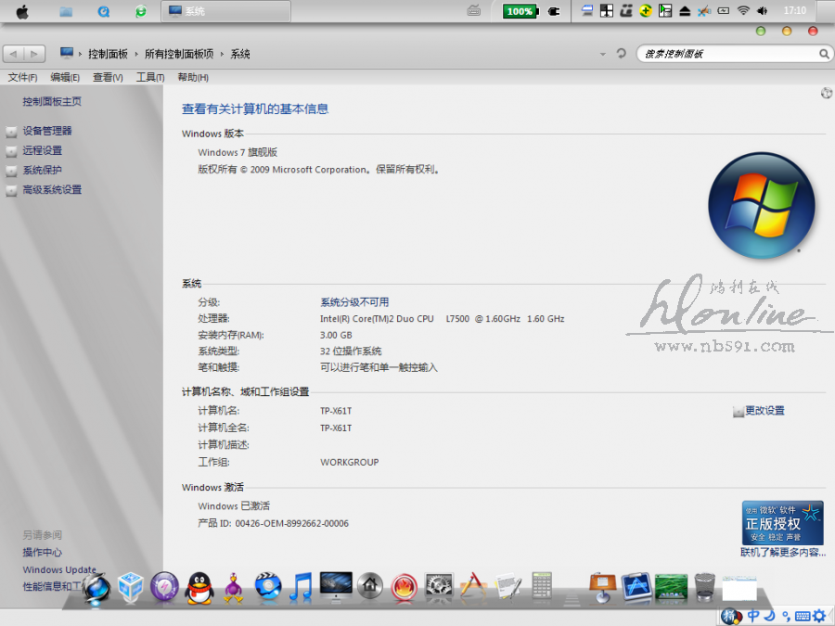This screenshot has height=626, width=835.
Task: Open the calculator icon in the dock
Action: (542, 586)
